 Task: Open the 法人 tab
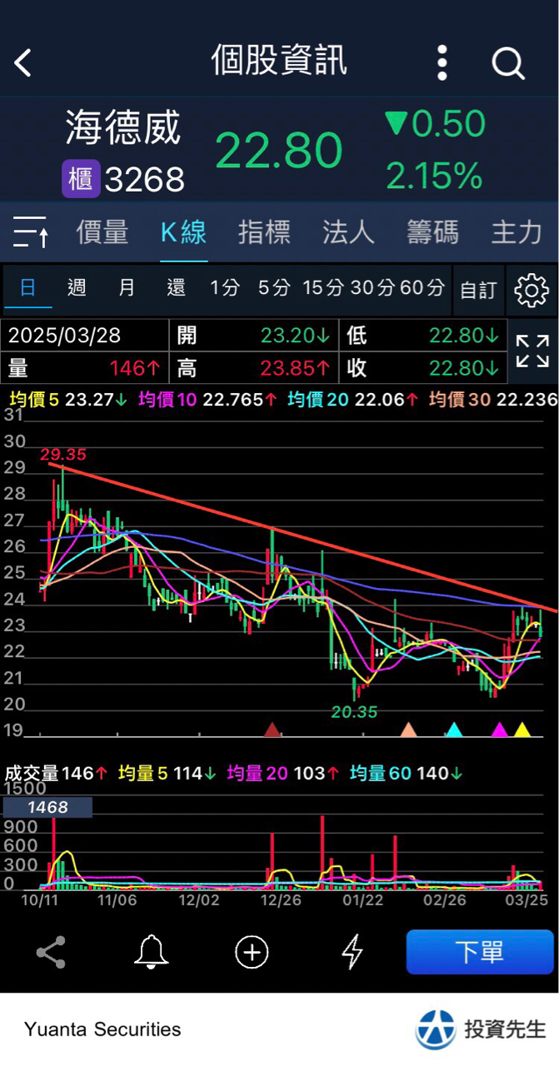pos(348,232)
